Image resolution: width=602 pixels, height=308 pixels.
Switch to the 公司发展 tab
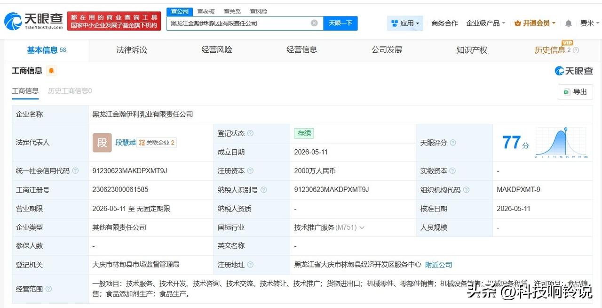click(x=387, y=50)
